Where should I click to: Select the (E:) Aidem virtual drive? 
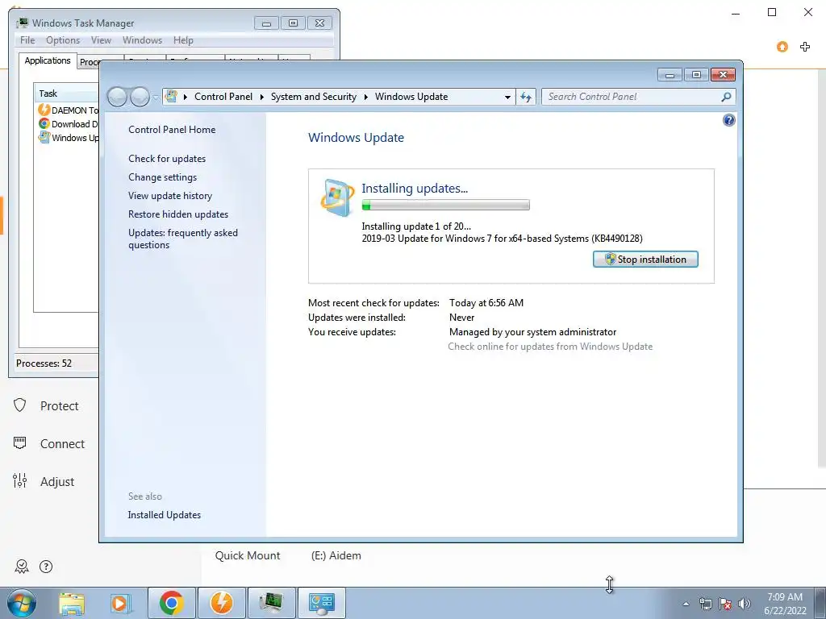[x=336, y=555]
